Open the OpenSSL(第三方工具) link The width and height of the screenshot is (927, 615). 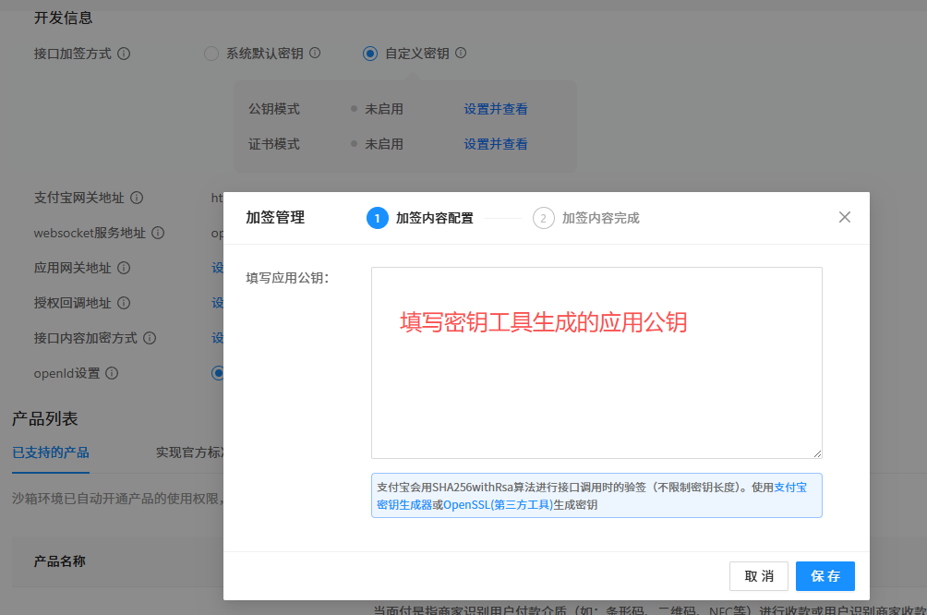point(498,505)
